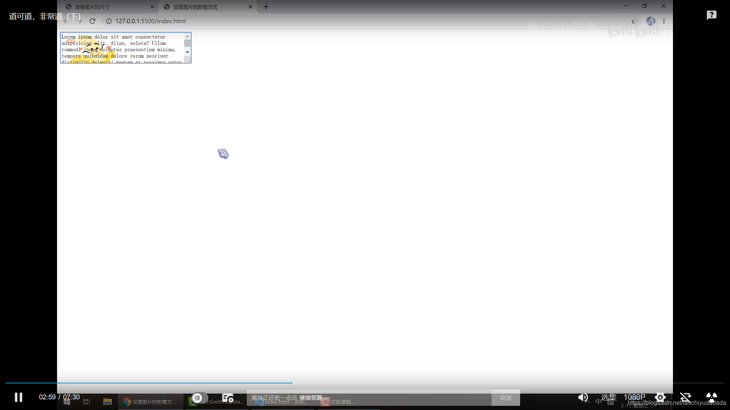Open the Chrome three-dot menu
The image size is (730, 410).
pyautogui.click(x=664, y=21)
